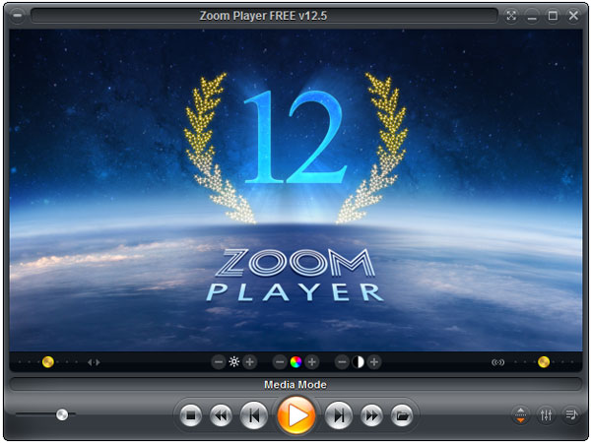
Task: Click the audio balance left-right icon
Action: pyautogui.click(x=94, y=362)
